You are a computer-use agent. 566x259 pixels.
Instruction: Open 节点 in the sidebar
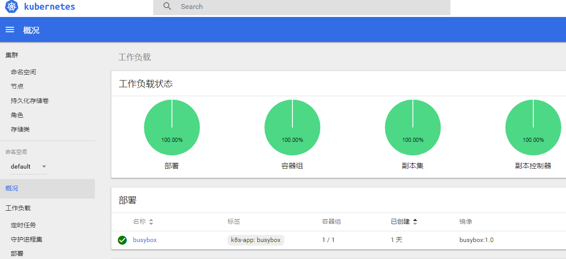[x=17, y=86]
